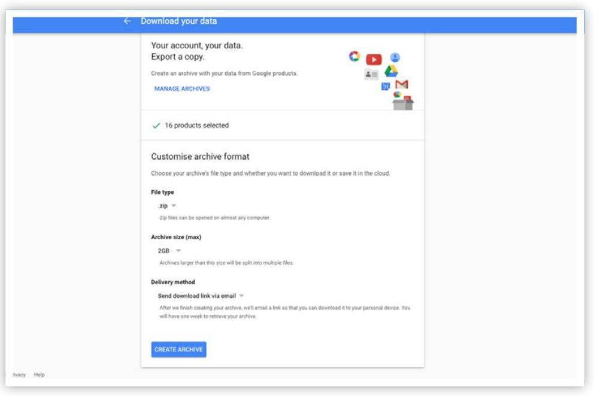
Task: Click the Hangouts chat bubble icon
Action: coord(396,95)
